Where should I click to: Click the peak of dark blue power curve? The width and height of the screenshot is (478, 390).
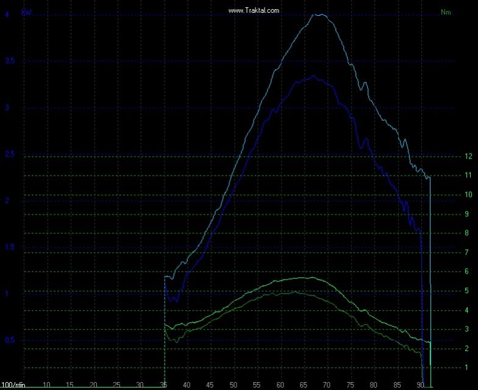pyautogui.click(x=313, y=76)
